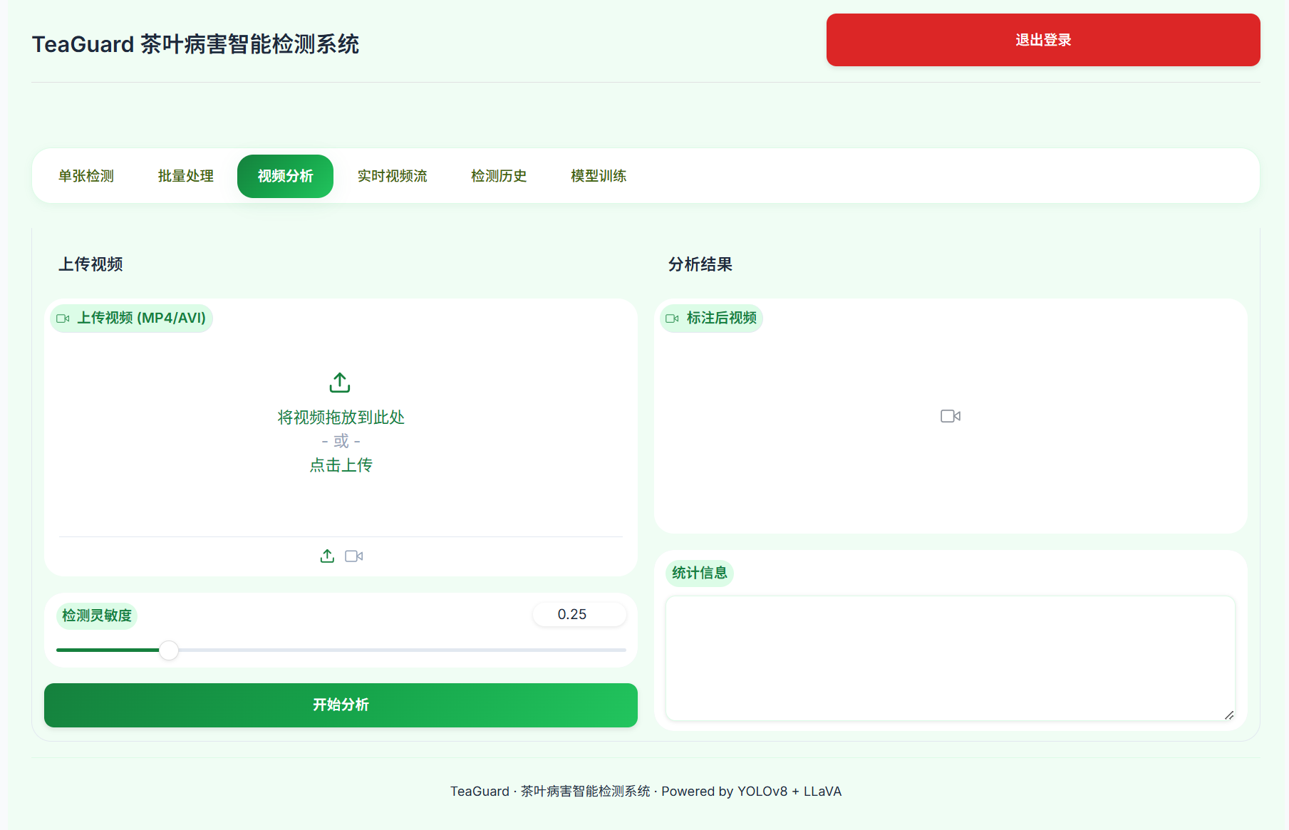The width and height of the screenshot is (1289, 830).
Task: Click the camera icon beside 上传视频 (MP4/AVI) label
Action: point(63,318)
